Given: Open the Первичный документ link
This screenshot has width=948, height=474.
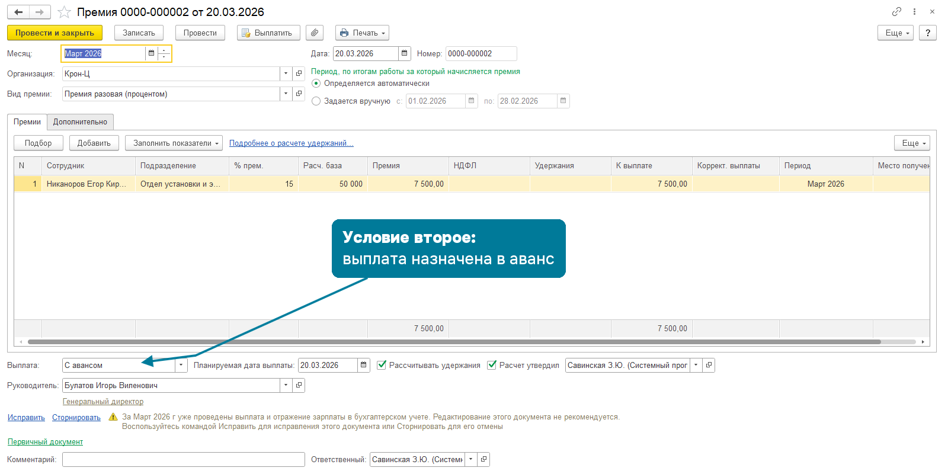Looking at the screenshot, I should tap(45, 442).
